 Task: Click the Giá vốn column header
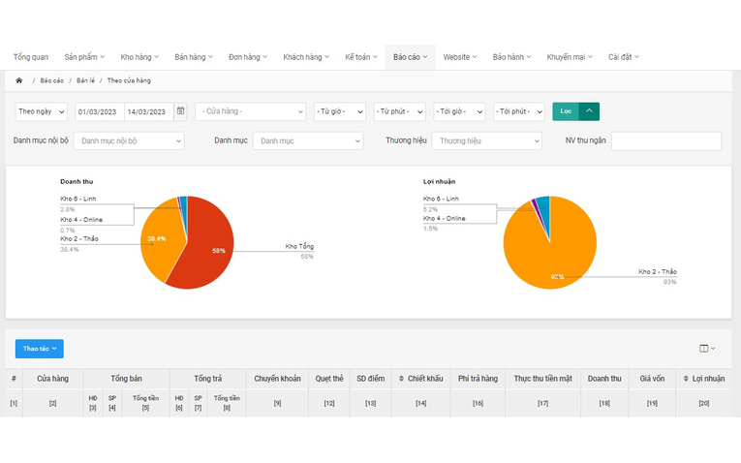(652, 379)
